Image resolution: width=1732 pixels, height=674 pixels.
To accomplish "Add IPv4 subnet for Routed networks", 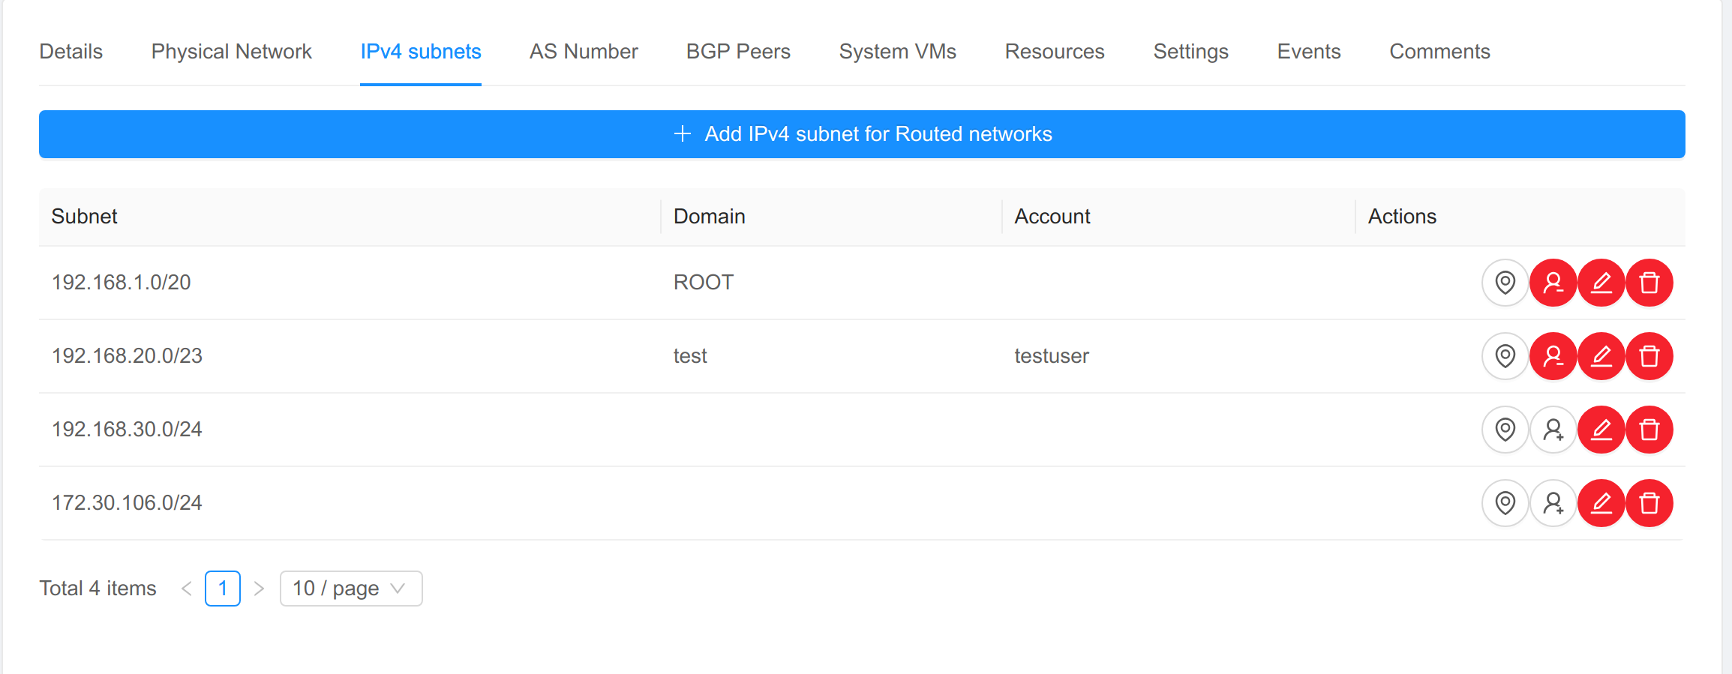I will coord(862,134).
